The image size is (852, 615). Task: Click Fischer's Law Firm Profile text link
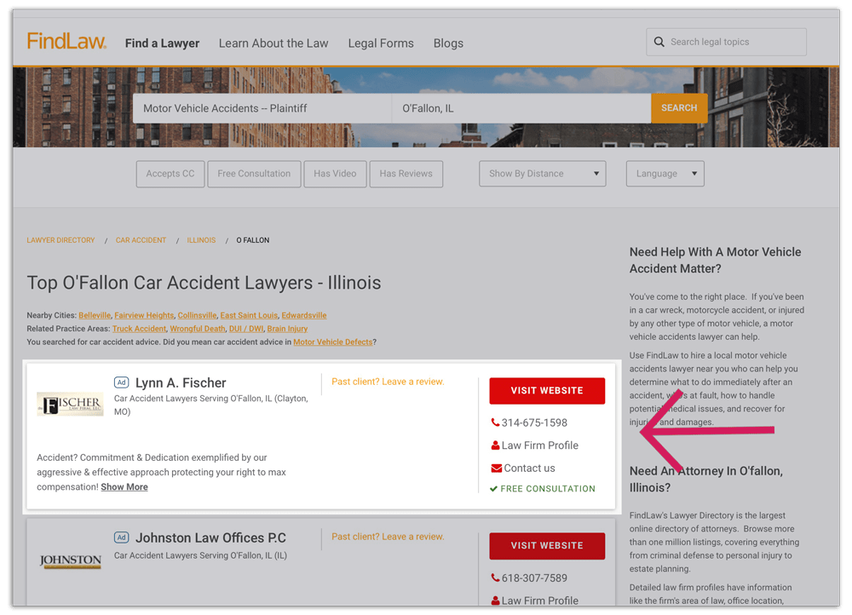coord(539,445)
